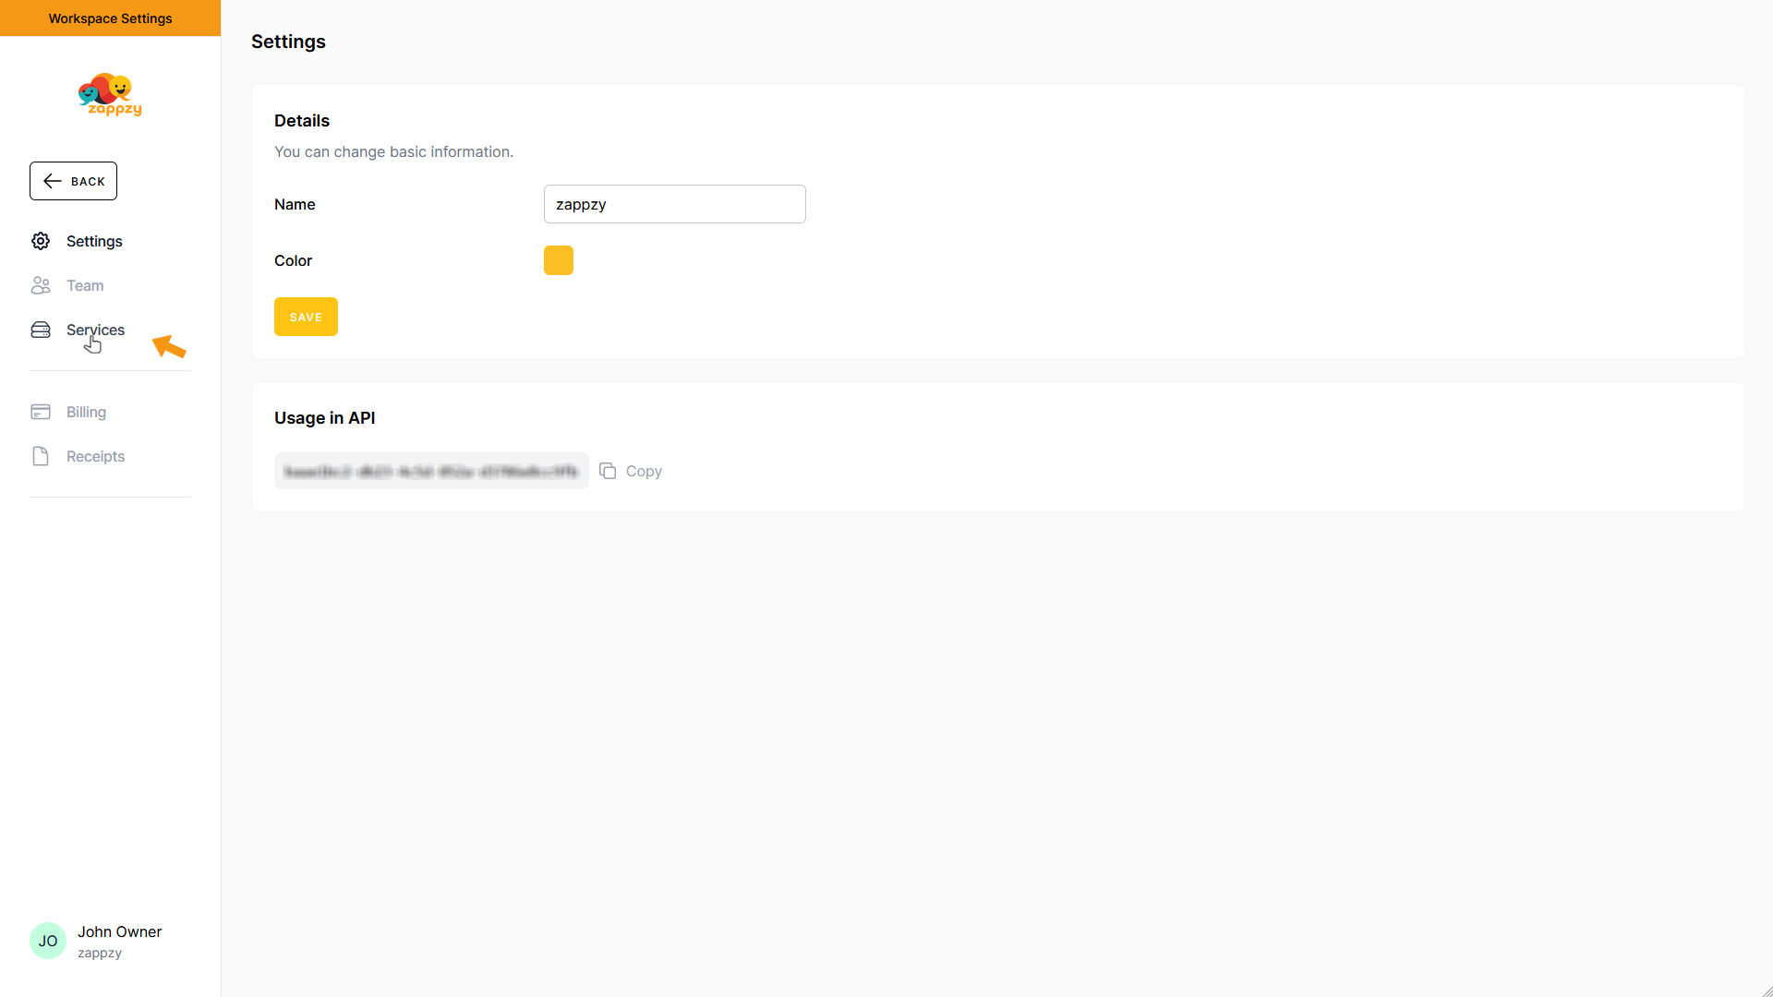
Task: Click the Services server icon
Action: coord(41,330)
